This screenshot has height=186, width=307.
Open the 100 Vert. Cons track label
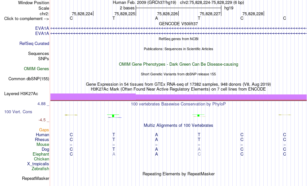[x=18, y=112]
